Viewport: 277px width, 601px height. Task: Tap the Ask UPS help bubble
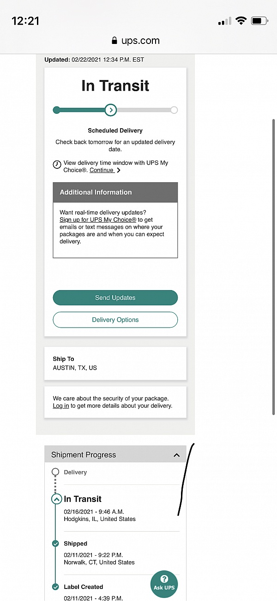[164, 583]
